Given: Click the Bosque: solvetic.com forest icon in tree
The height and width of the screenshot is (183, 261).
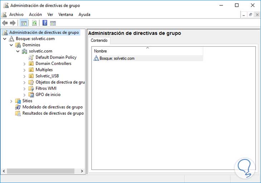Looking at the screenshot, I should (11, 39).
